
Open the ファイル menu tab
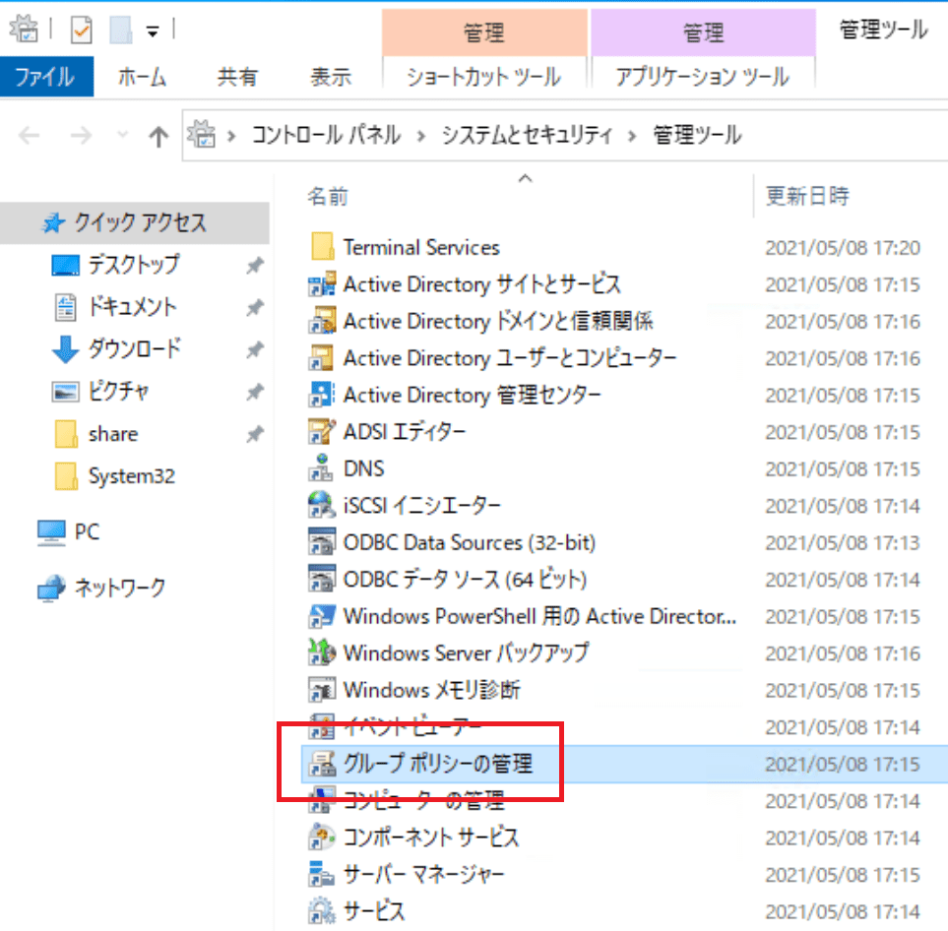[x=47, y=77]
